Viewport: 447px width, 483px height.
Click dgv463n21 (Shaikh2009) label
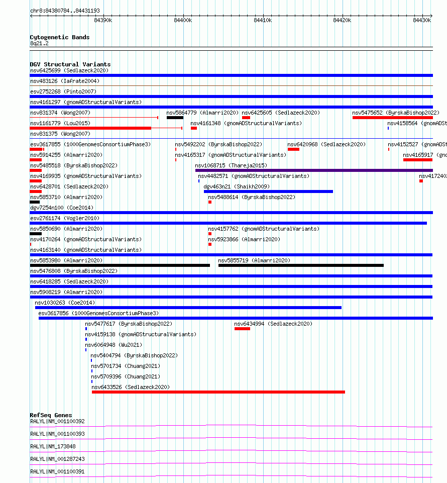click(237, 186)
